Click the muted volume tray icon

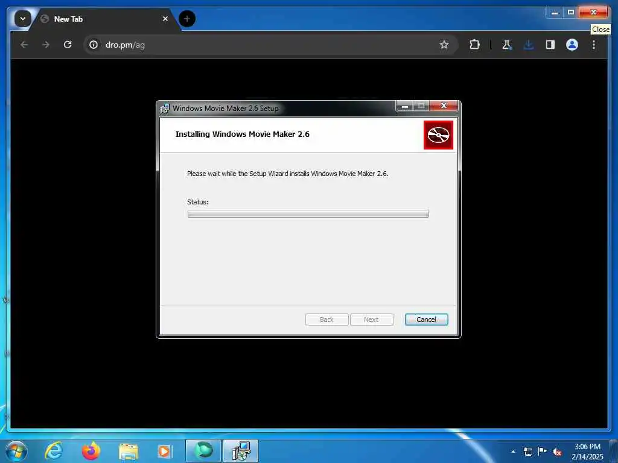(557, 452)
